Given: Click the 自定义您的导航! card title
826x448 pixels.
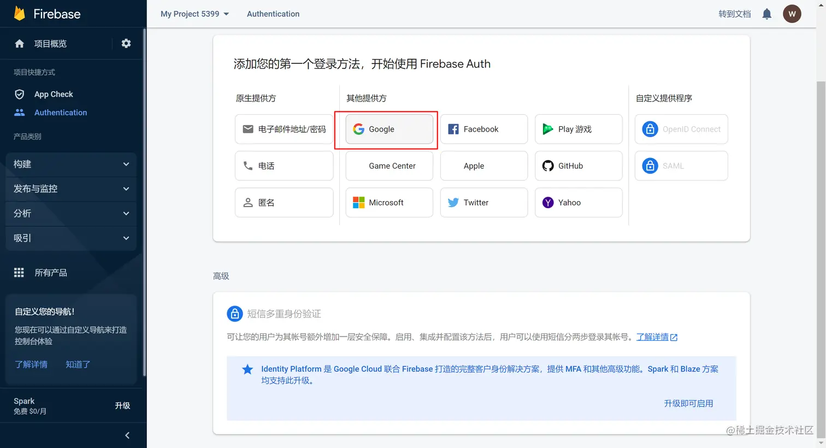Looking at the screenshot, I should point(45,312).
